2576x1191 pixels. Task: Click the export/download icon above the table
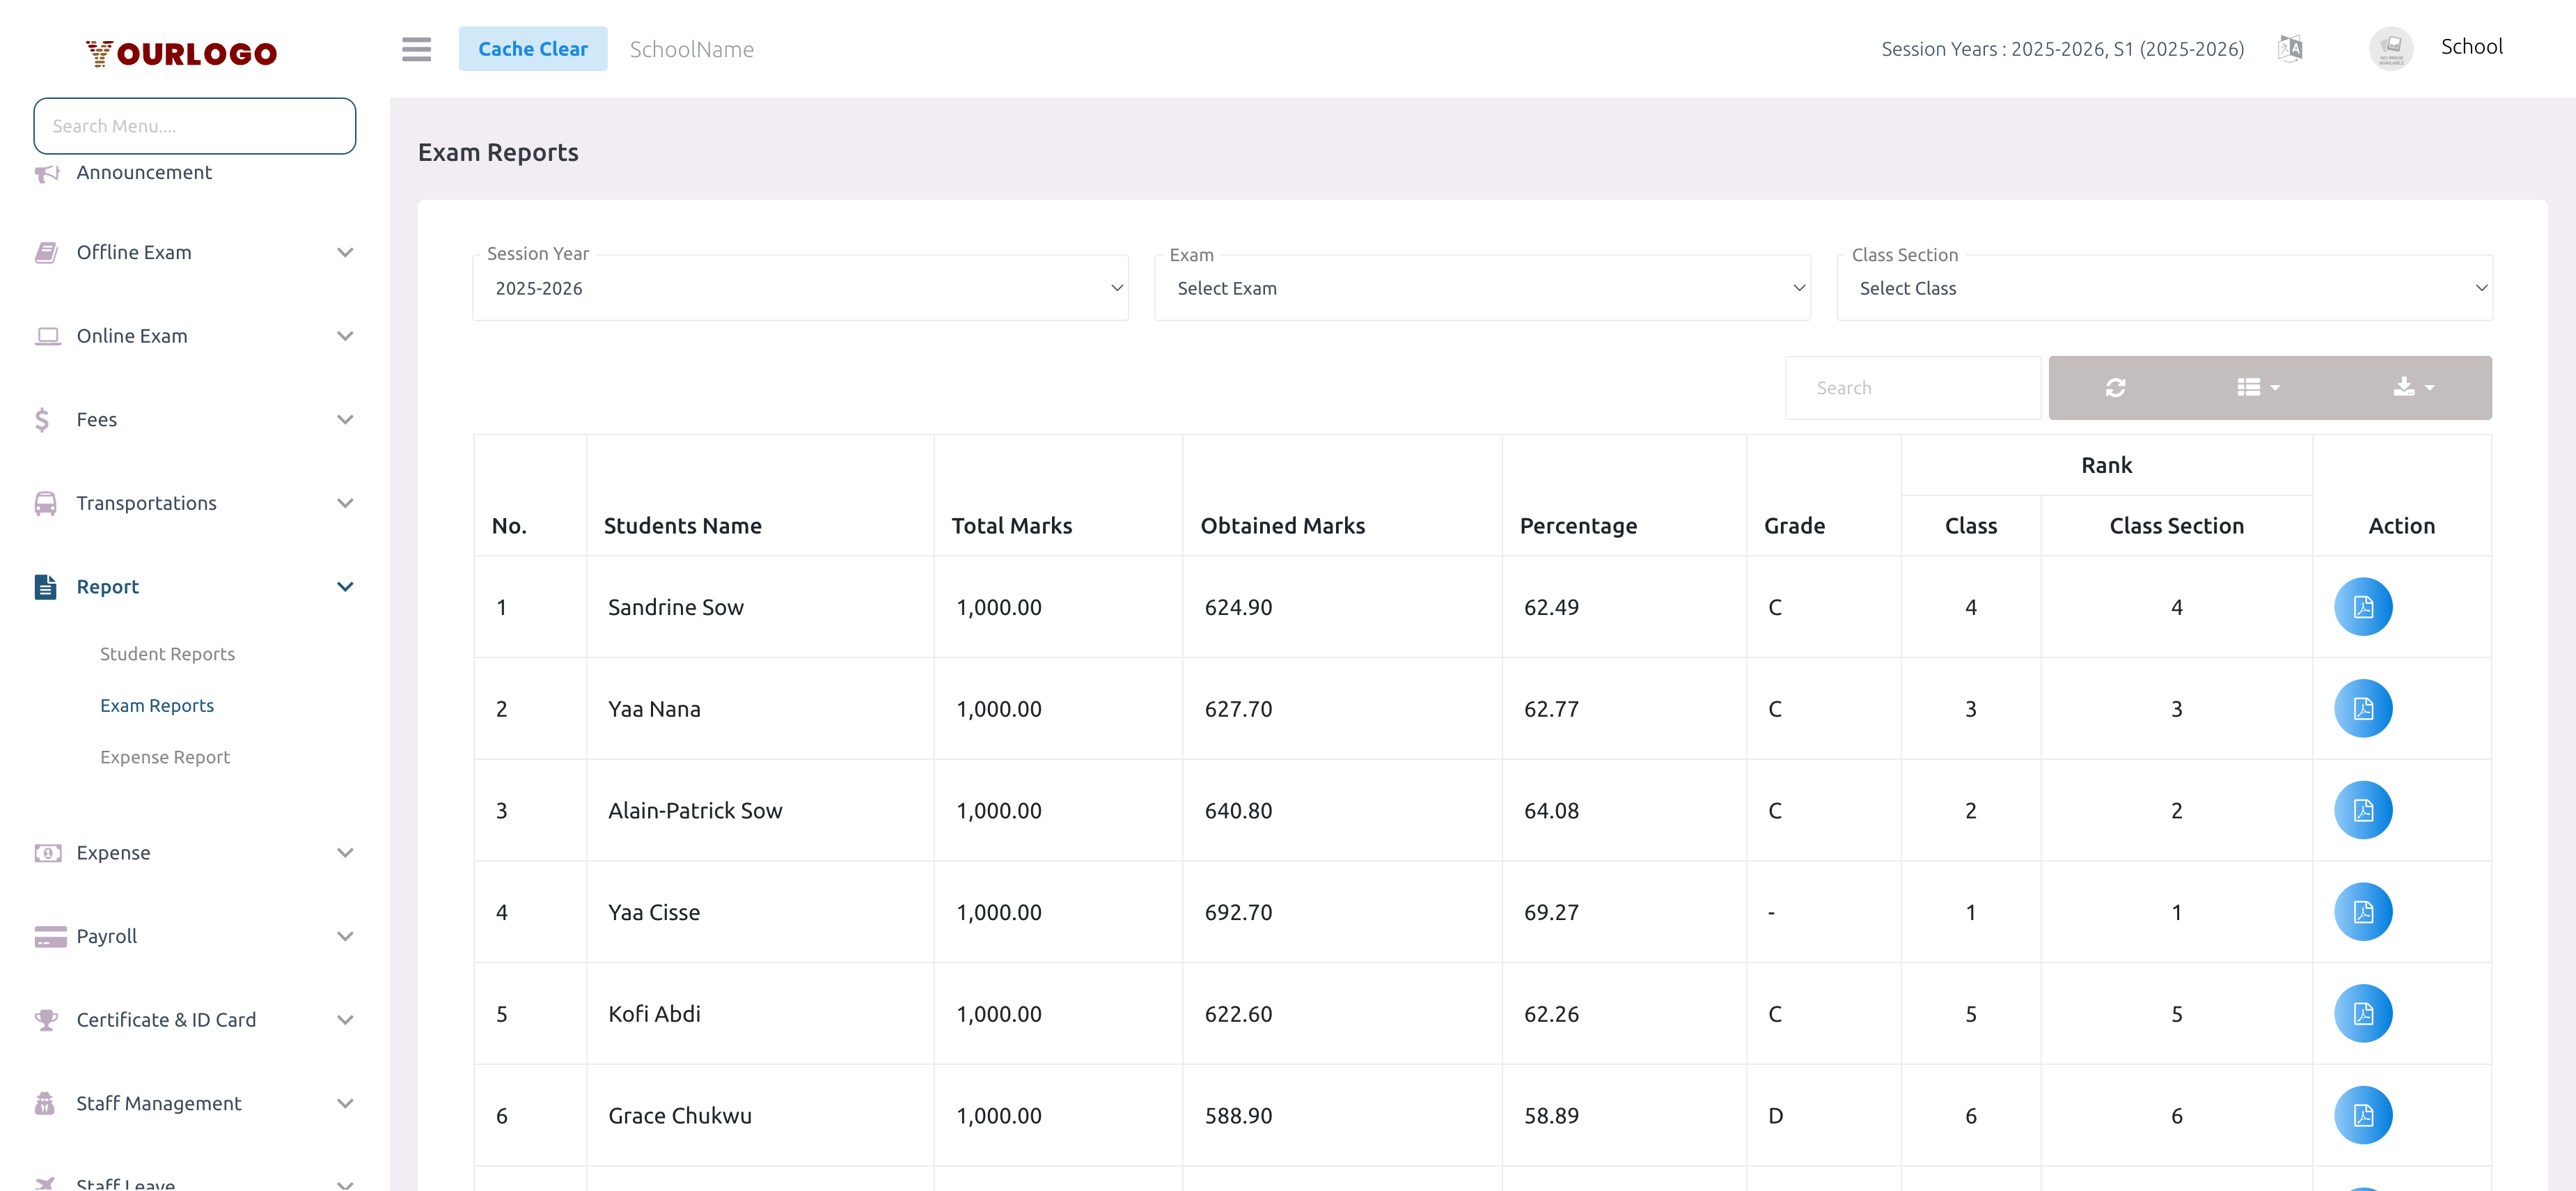[2412, 387]
